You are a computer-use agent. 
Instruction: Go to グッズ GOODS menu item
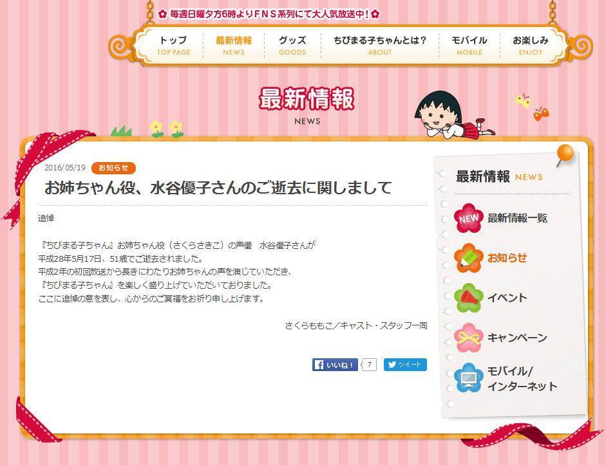pos(292,46)
